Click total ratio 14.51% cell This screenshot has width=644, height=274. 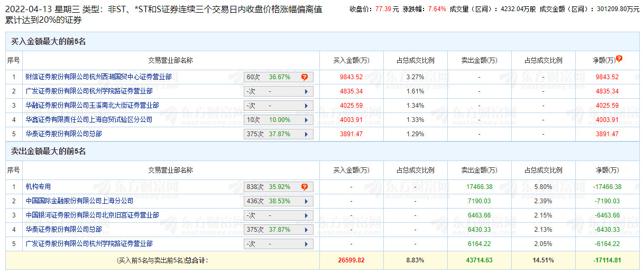[543, 260]
